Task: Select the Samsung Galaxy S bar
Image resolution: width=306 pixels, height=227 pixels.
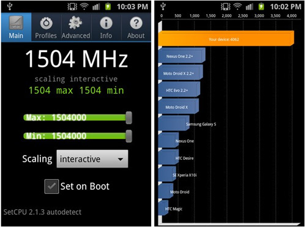Action: [174, 123]
